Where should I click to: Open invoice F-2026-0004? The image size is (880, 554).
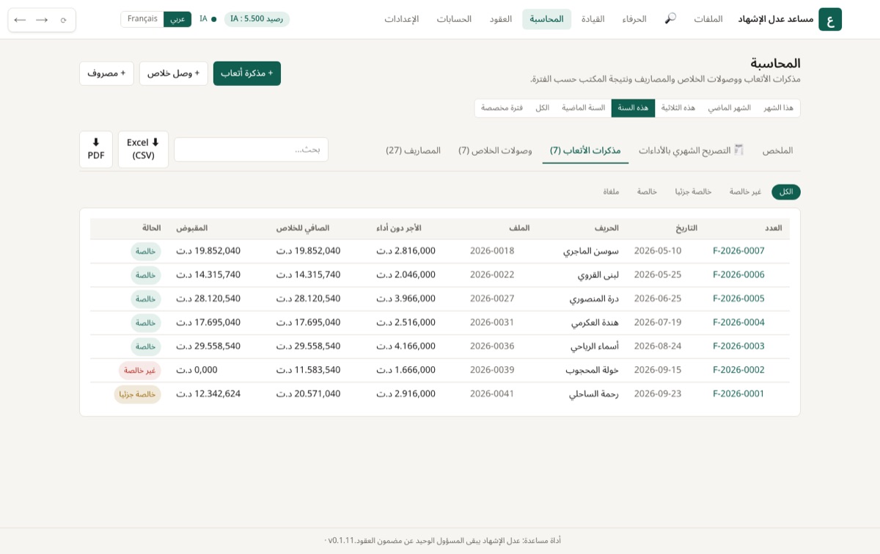coord(738,323)
